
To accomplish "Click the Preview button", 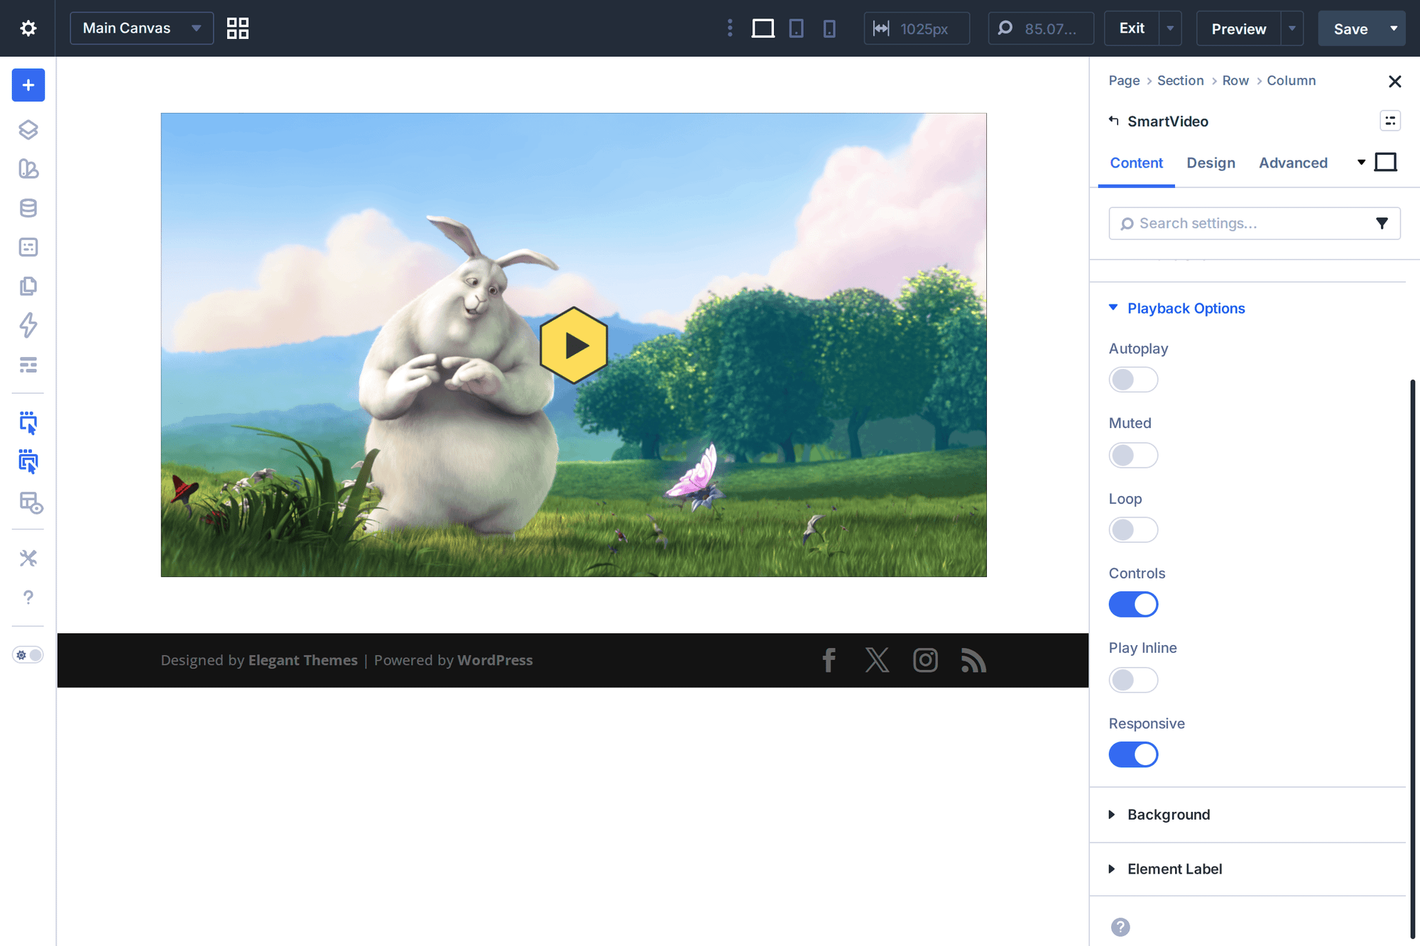I will point(1238,28).
